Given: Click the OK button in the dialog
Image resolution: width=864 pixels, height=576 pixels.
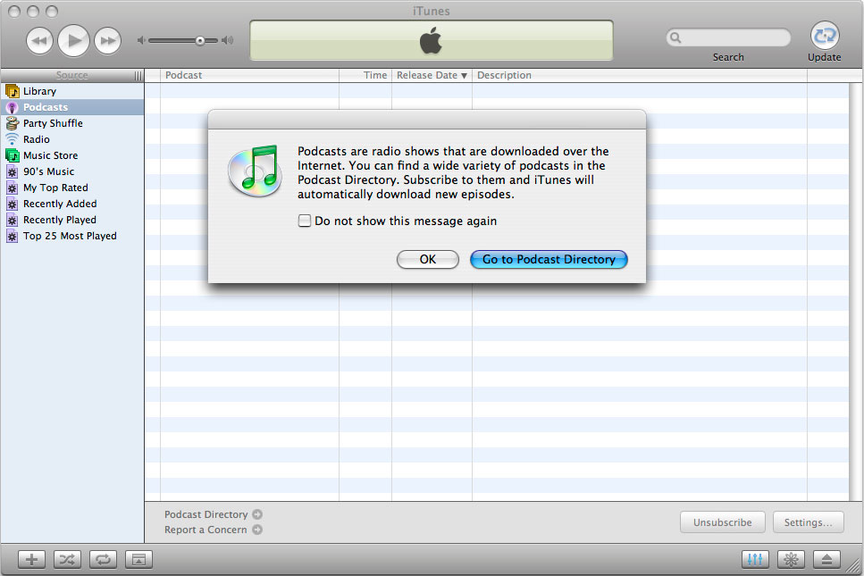Looking at the screenshot, I should [428, 259].
